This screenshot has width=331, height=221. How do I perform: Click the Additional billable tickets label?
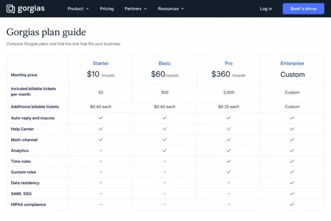[x=35, y=107]
